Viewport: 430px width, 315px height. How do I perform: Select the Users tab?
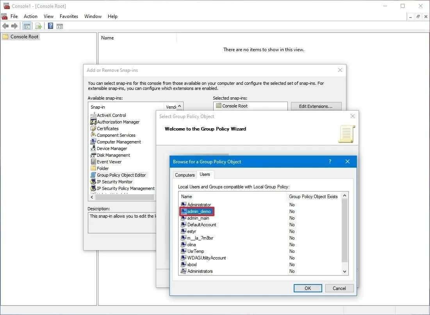[x=205, y=174]
